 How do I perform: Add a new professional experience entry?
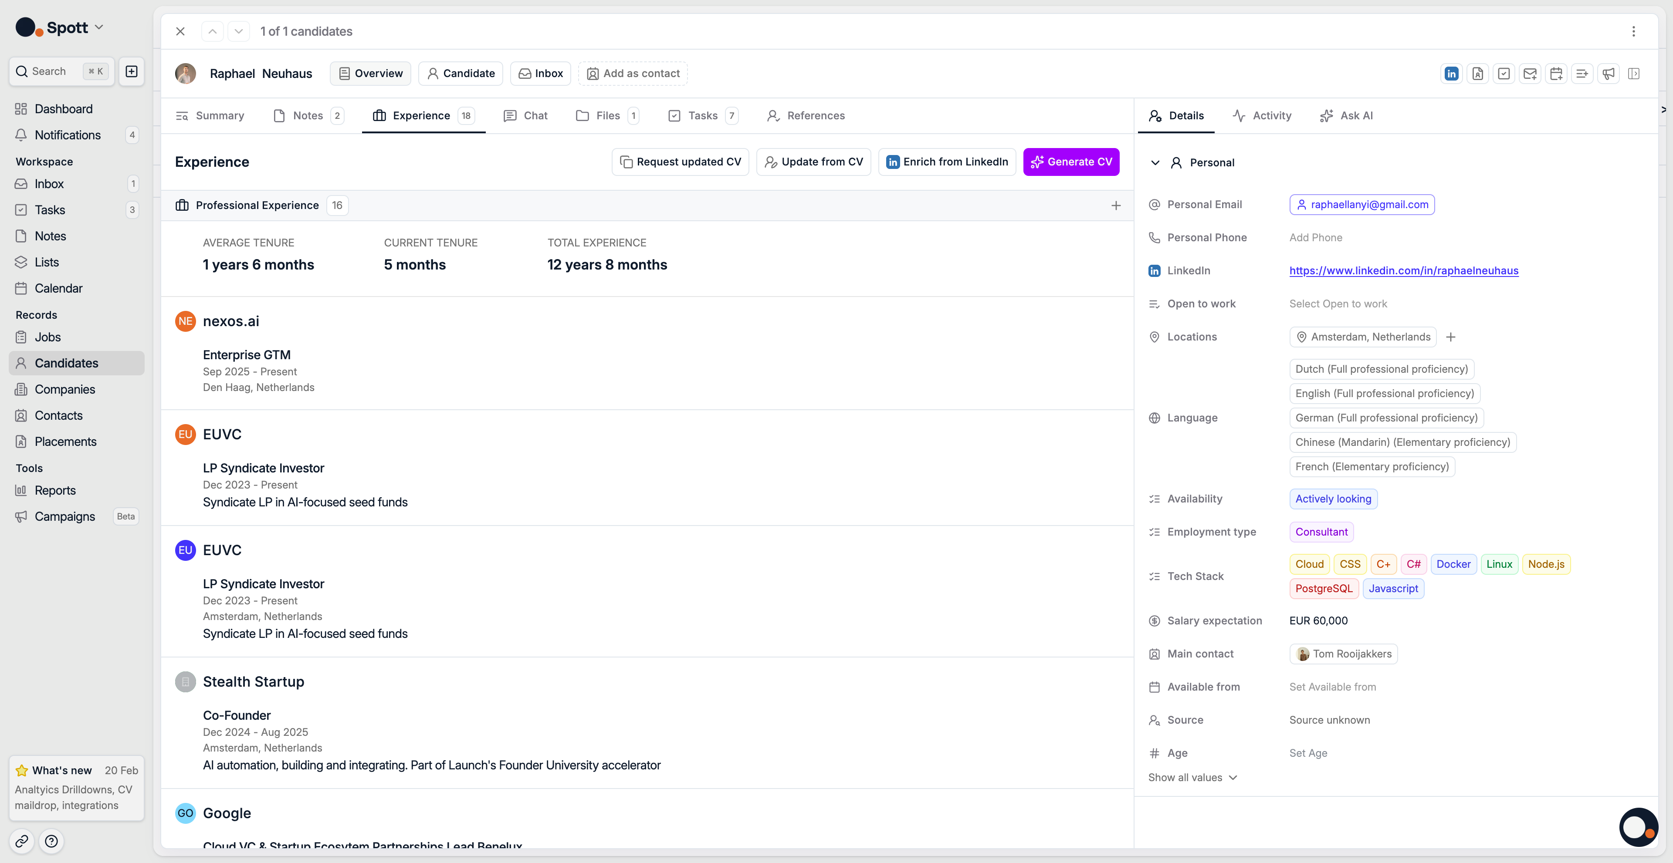click(x=1116, y=206)
